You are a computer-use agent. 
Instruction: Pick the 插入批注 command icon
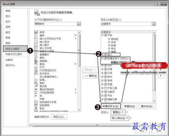pyautogui.click(x=36, y=42)
